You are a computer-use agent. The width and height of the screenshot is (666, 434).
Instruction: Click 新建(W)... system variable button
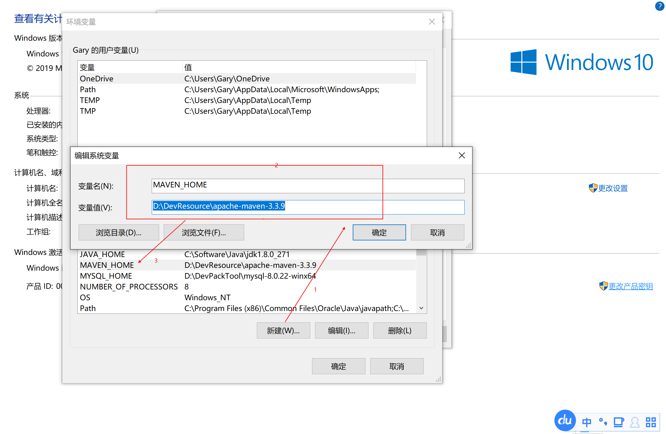tap(283, 330)
